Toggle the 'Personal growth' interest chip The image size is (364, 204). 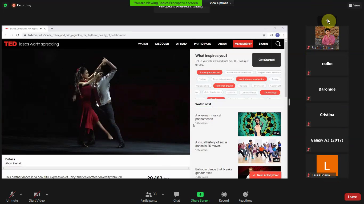tap(224, 86)
